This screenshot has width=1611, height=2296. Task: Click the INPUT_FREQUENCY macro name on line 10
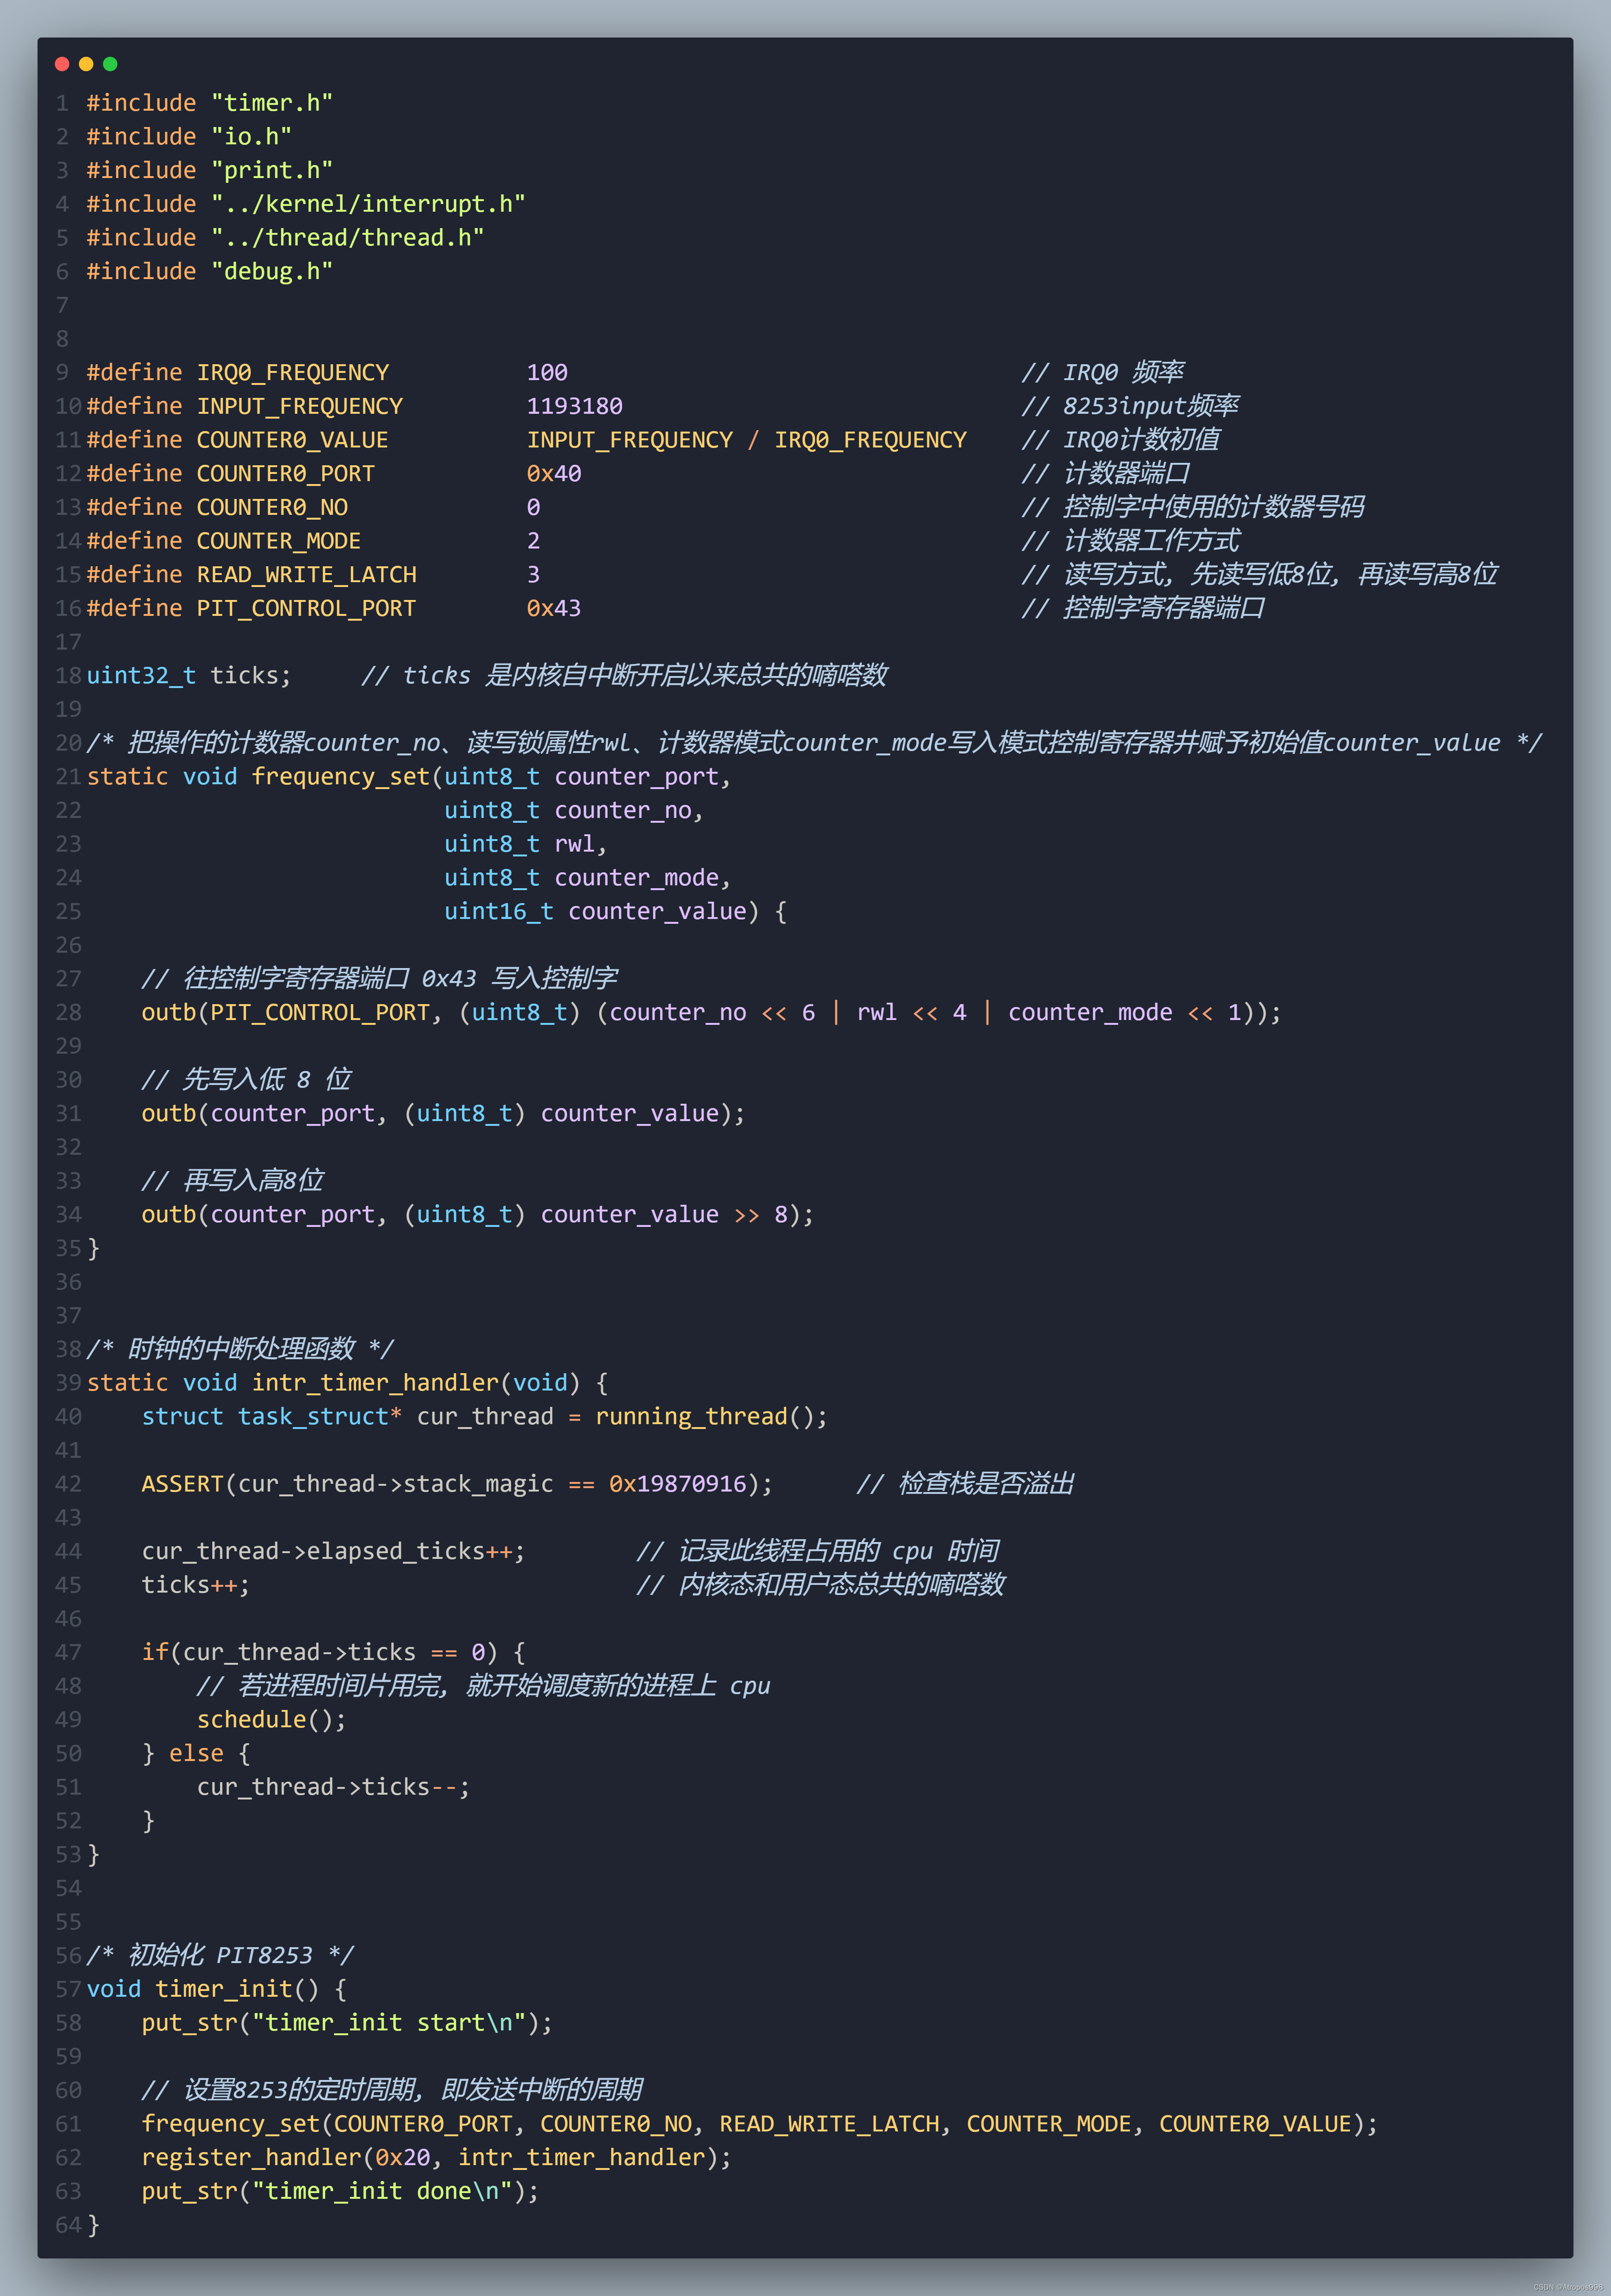pos(300,406)
